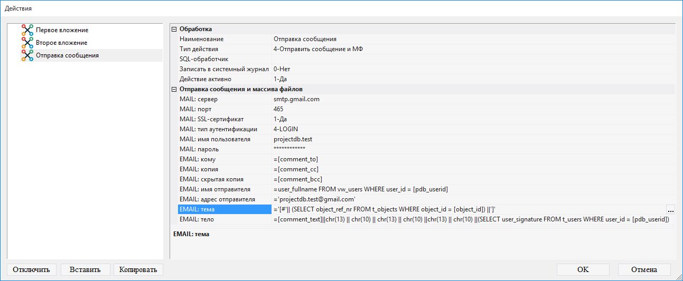683x281 pixels.
Task: Collapse Отправка сообщения и массива файлов group
Action: (x=174, y=90)
